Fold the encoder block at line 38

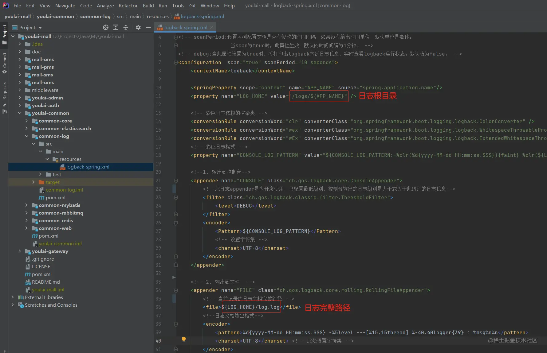click(x=176, y=324)
